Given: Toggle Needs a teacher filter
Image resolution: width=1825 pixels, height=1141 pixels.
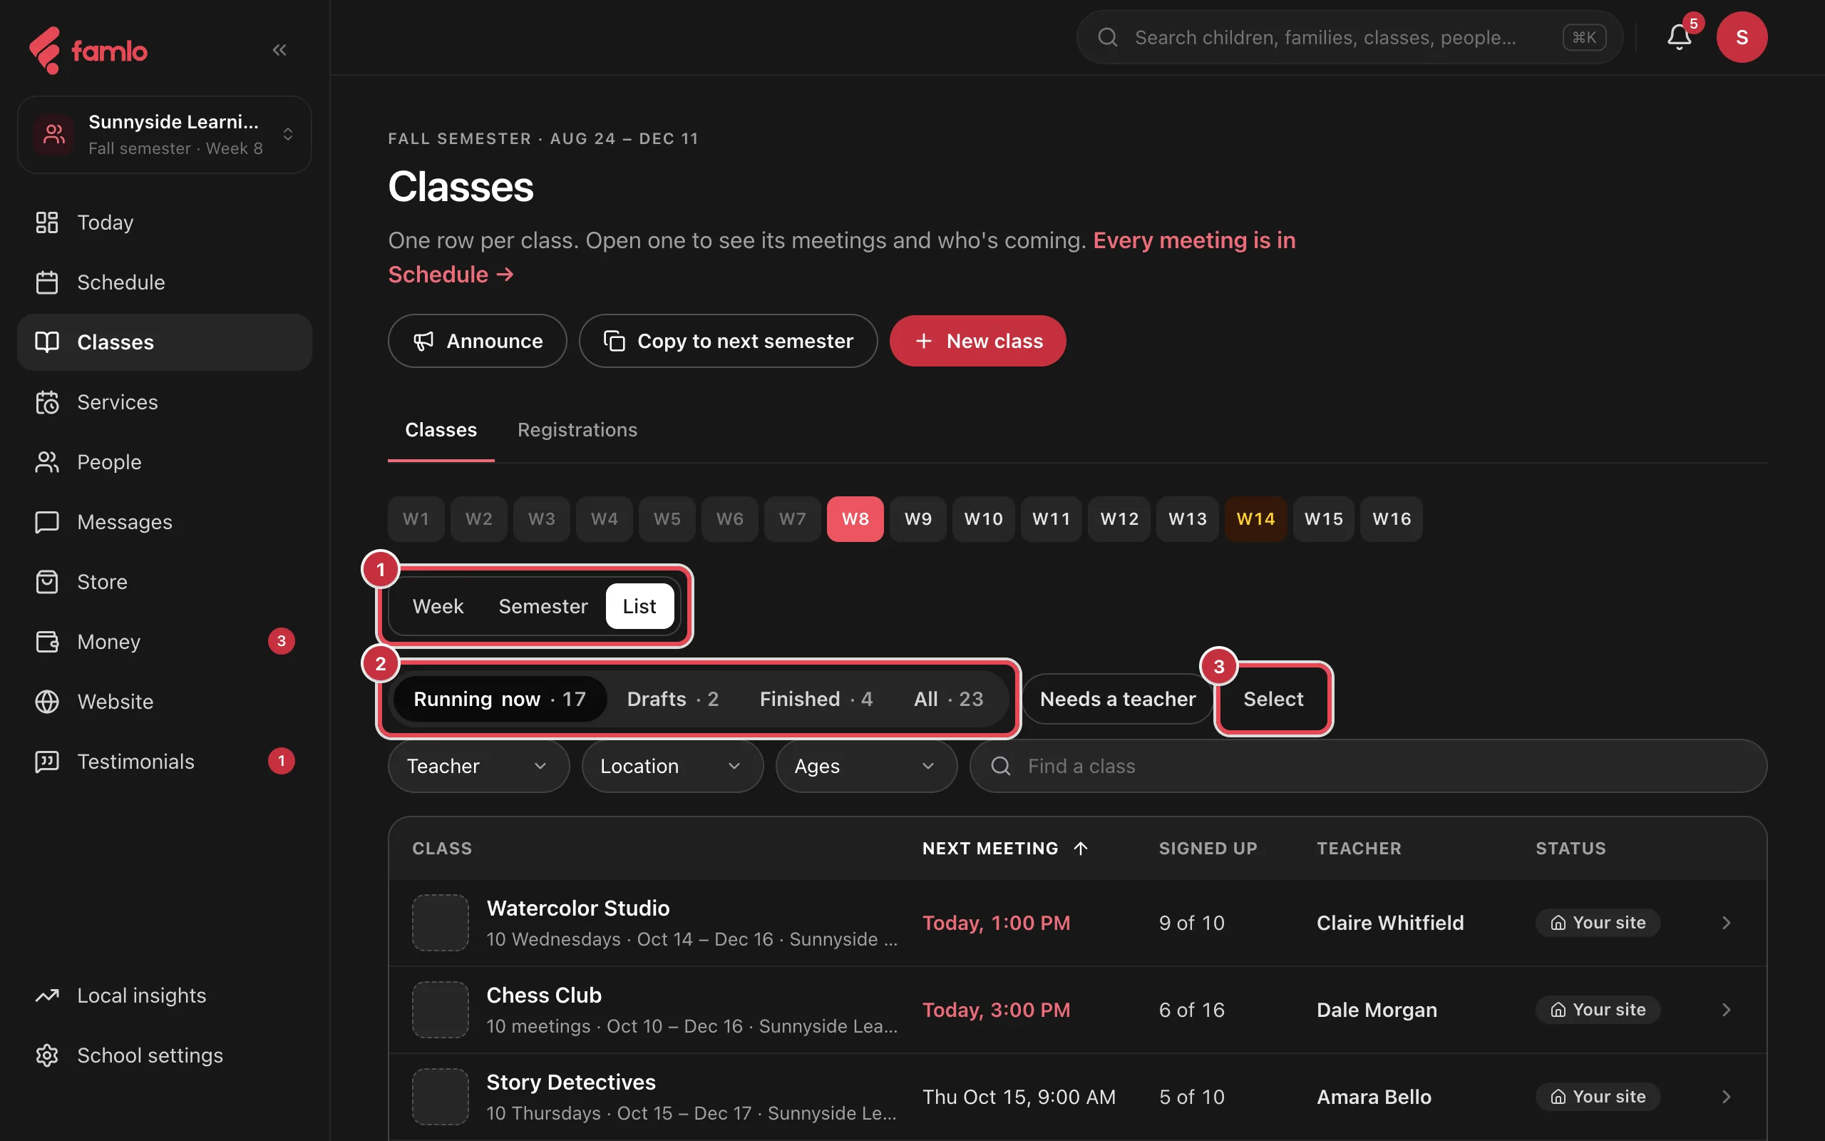Looking at the screenshot, I should [x=1118, y=699].
